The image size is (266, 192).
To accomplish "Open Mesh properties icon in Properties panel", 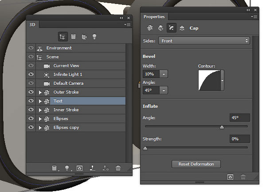I will (x=150, y=28).
